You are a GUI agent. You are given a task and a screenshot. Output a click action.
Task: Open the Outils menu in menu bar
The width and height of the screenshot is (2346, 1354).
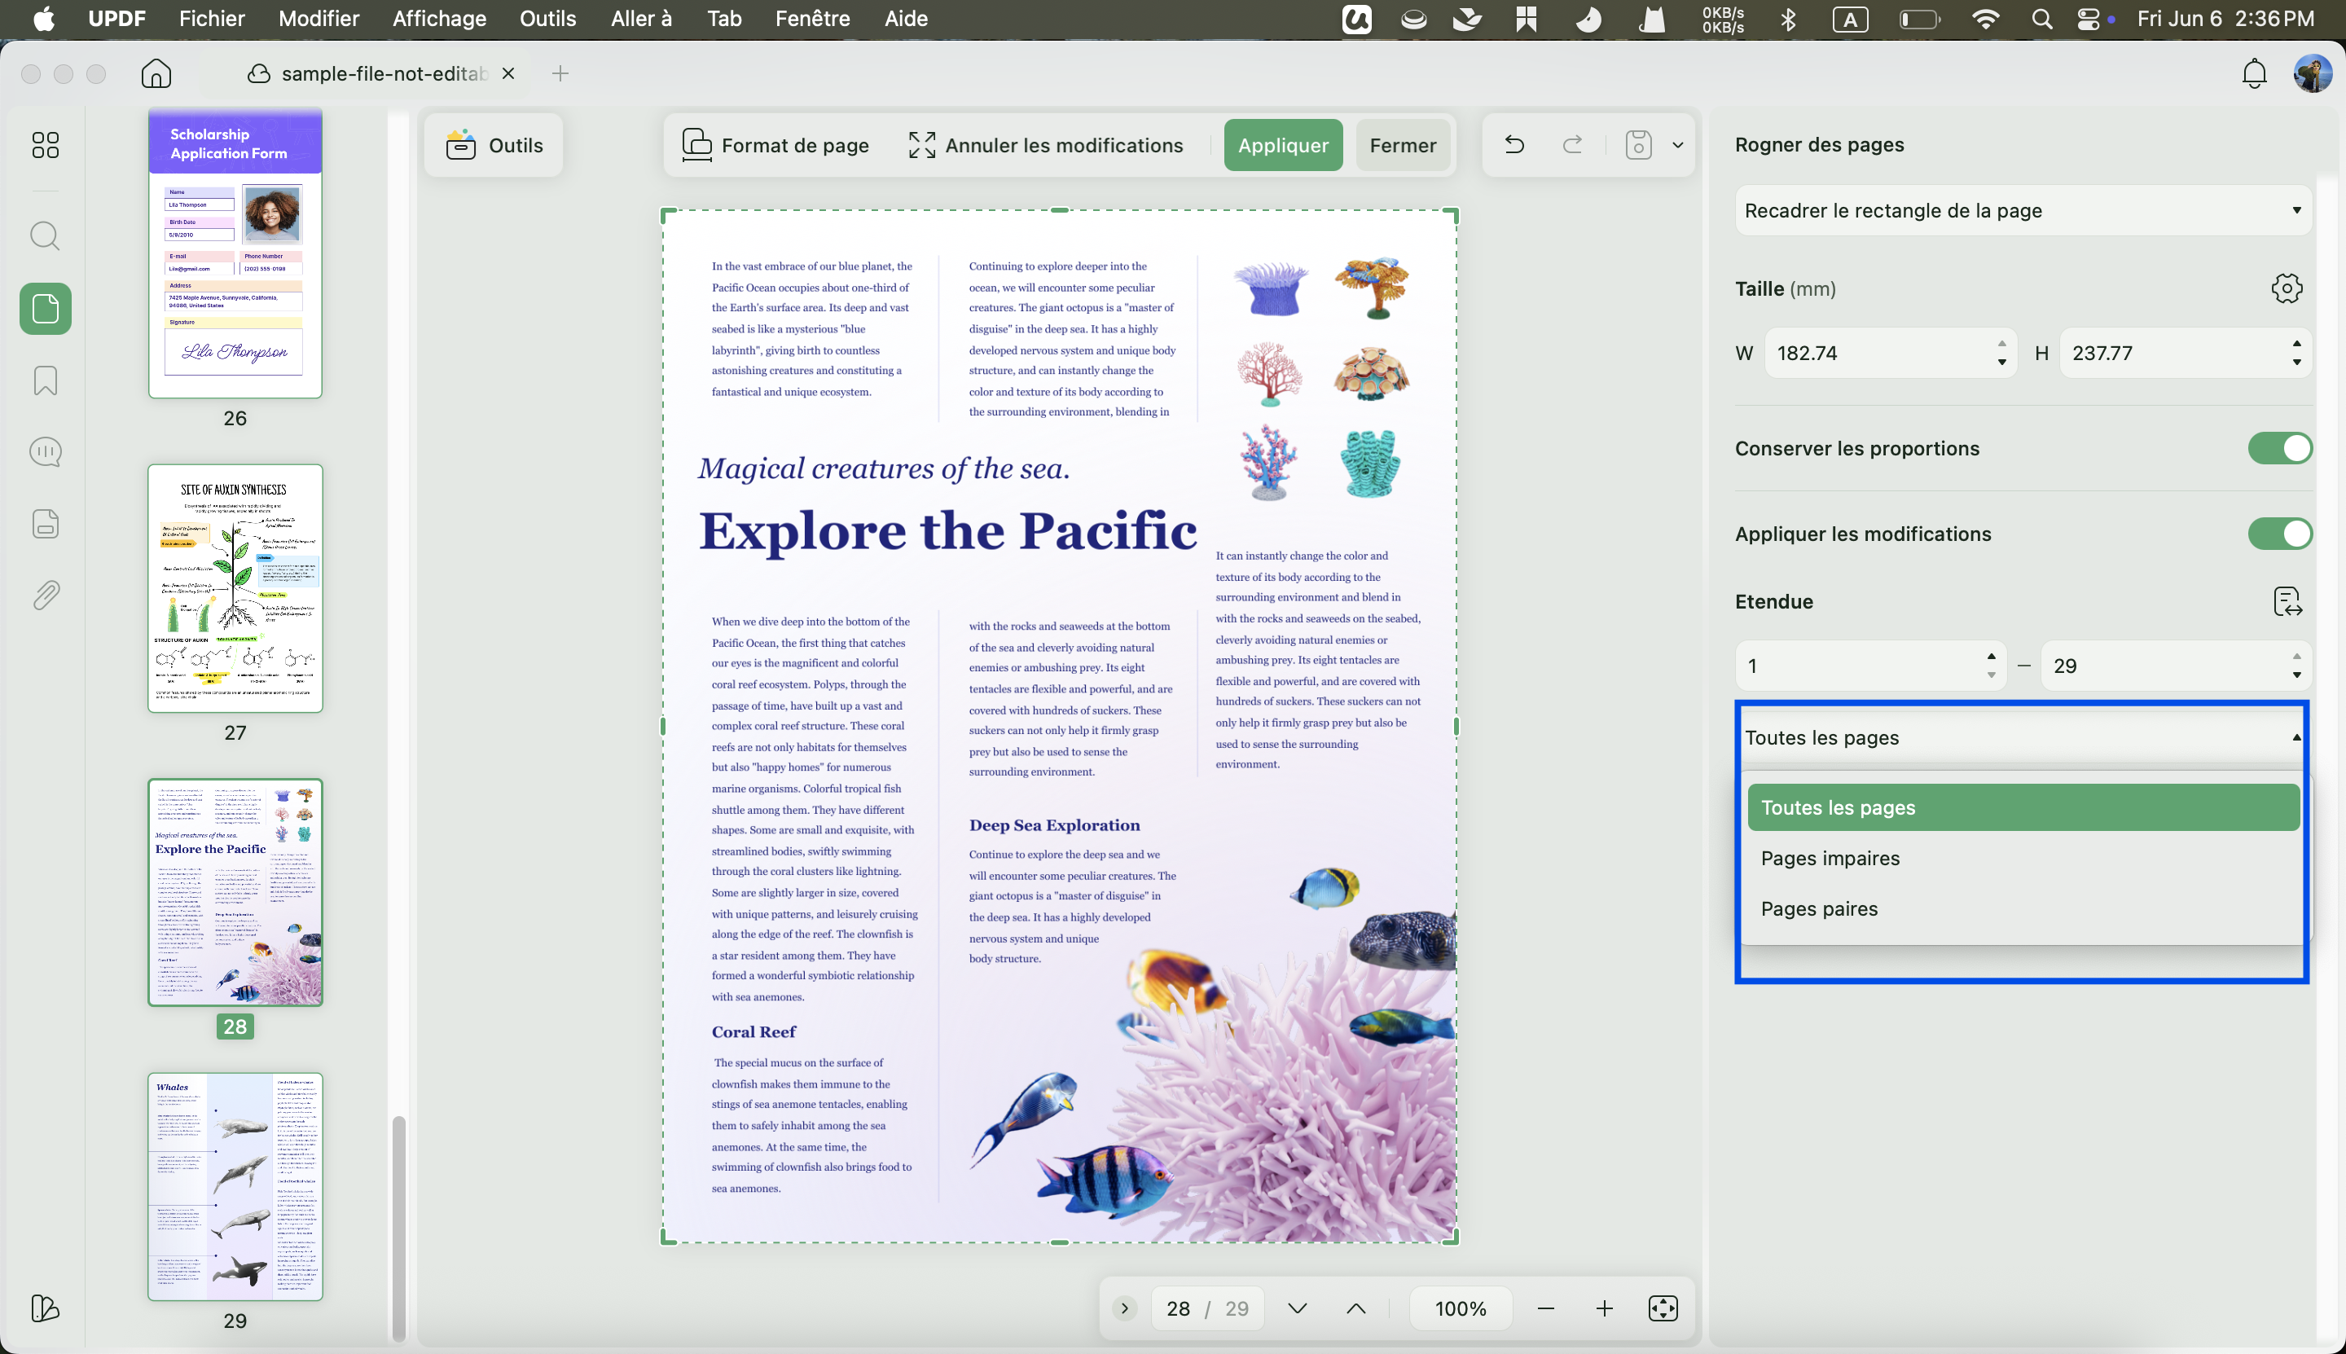coord(547,19)
